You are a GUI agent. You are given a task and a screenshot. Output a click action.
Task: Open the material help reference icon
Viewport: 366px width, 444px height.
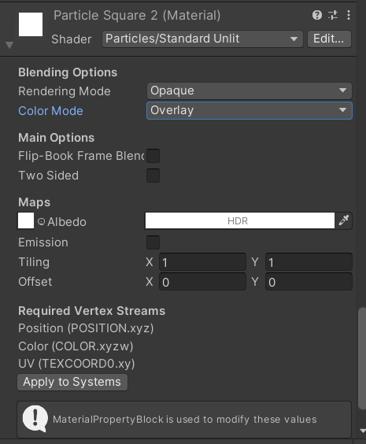tap(317, 15)
